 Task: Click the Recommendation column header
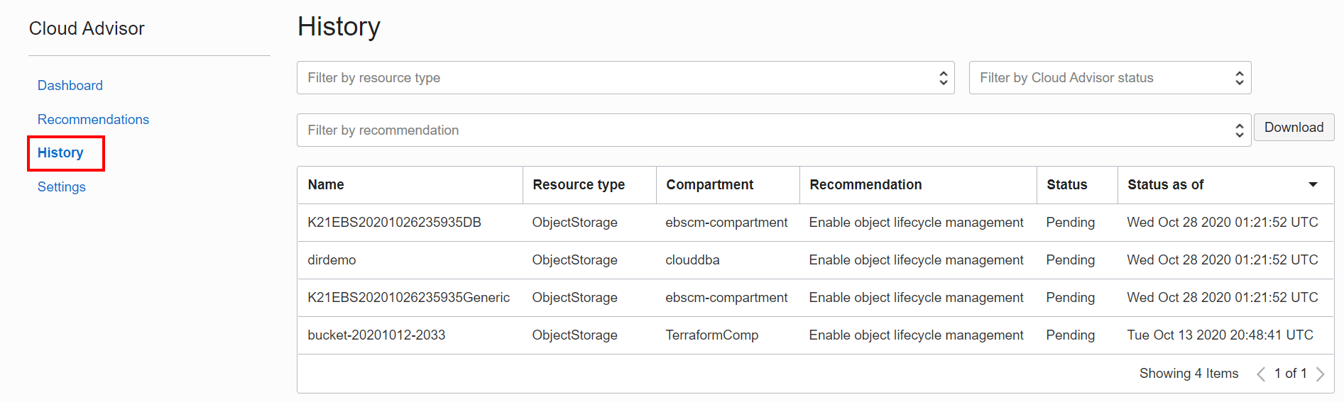(x=865, y=185)
